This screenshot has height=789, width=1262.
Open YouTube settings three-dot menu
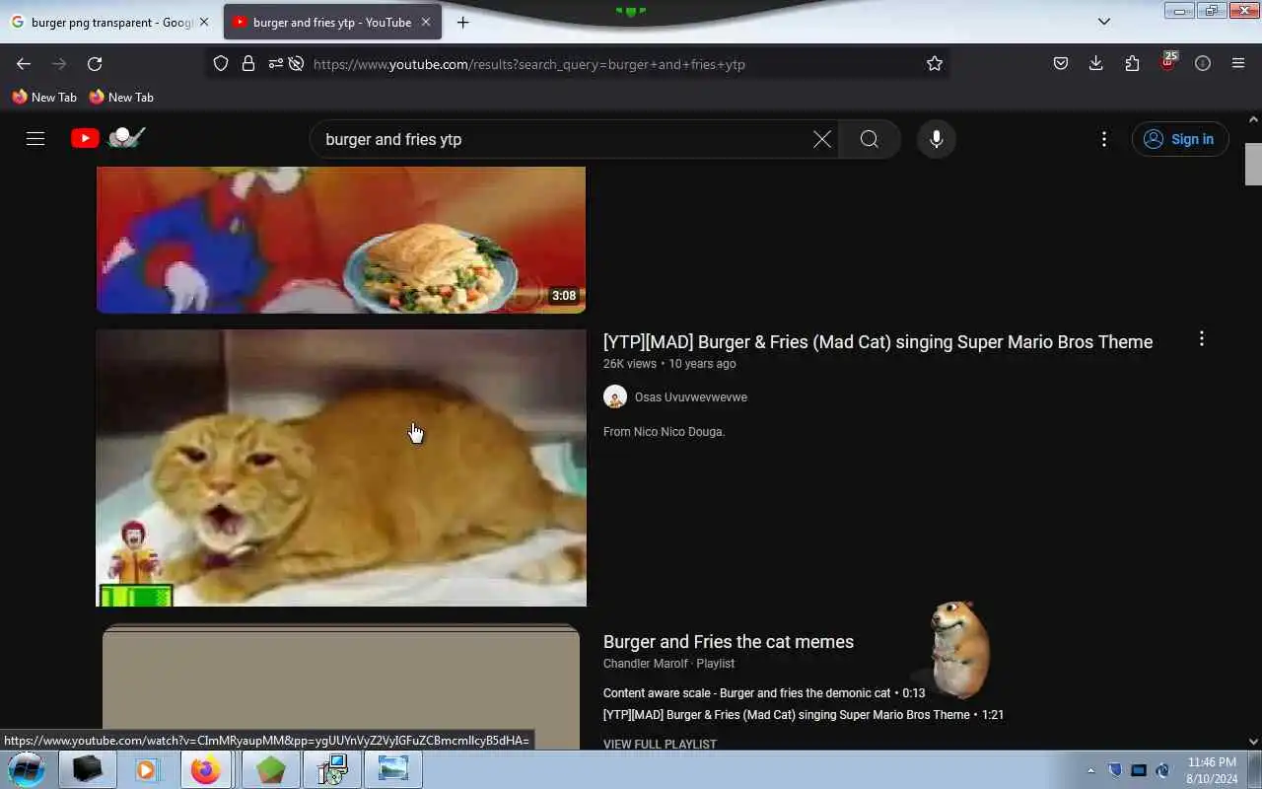pyautogui.click(x=1104, y=139)
